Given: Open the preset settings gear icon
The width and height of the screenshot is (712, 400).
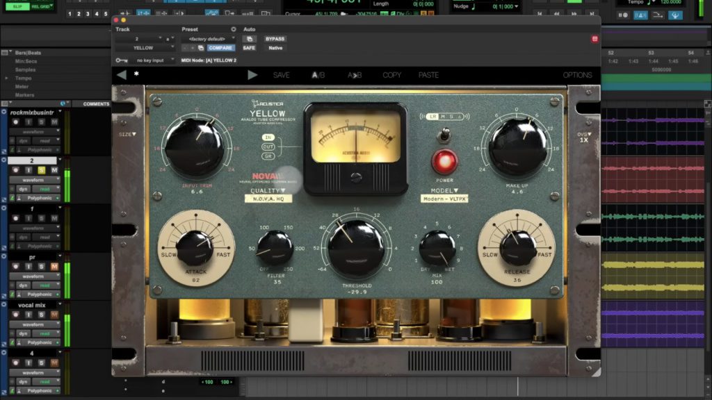Looking at the screenshot, I should (233, 28).
